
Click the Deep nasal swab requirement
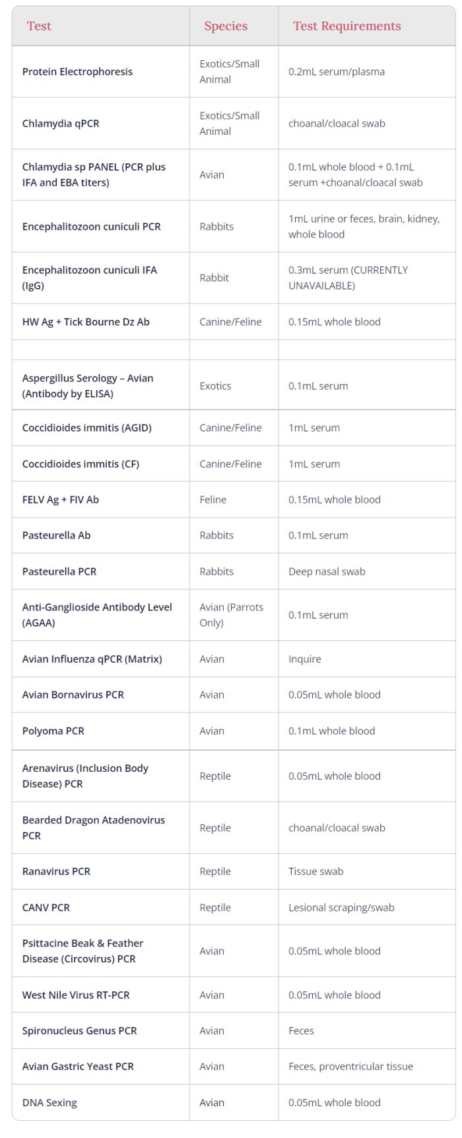[x=327, y=572]
